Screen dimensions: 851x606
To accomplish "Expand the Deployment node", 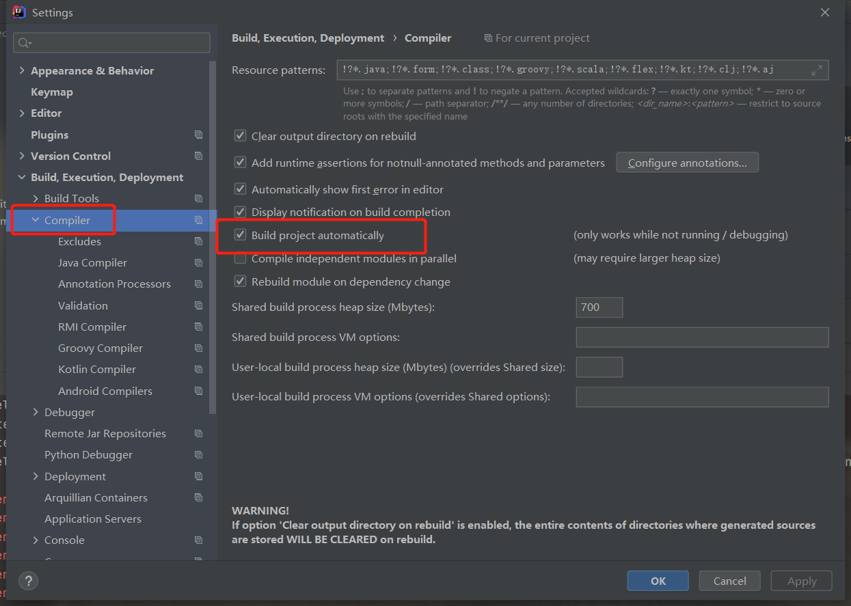I will pyautogui.click(x=36, y=476).
